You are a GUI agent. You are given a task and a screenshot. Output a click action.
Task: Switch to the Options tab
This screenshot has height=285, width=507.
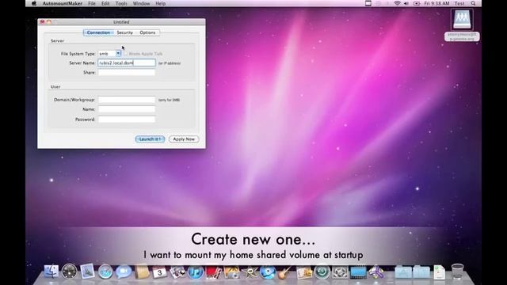(x=147, y=32)
